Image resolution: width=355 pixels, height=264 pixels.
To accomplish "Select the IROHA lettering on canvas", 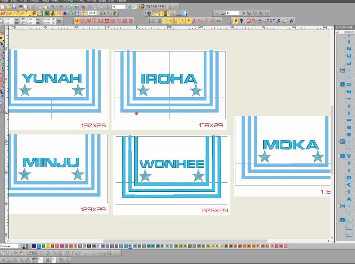I will [x=169, y=79].
